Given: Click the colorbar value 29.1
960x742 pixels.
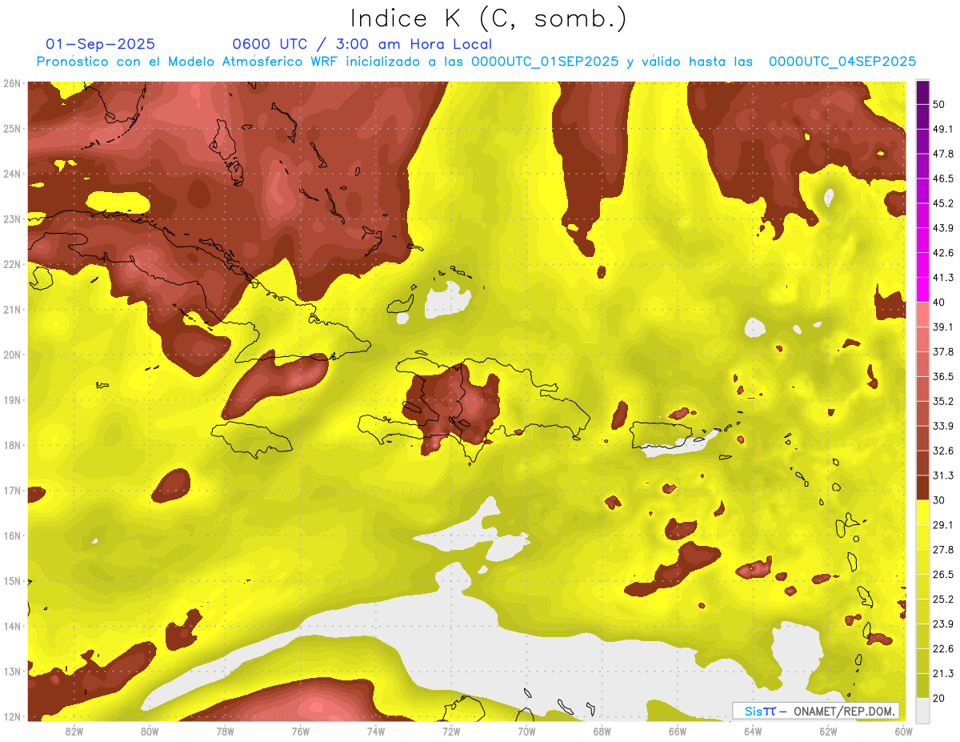Looking at the screenshot, I should 942,525.
